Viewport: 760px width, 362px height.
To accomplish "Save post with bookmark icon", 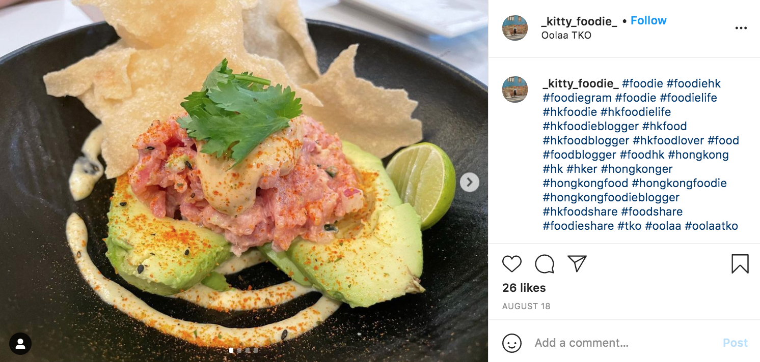I will (740, 264).
